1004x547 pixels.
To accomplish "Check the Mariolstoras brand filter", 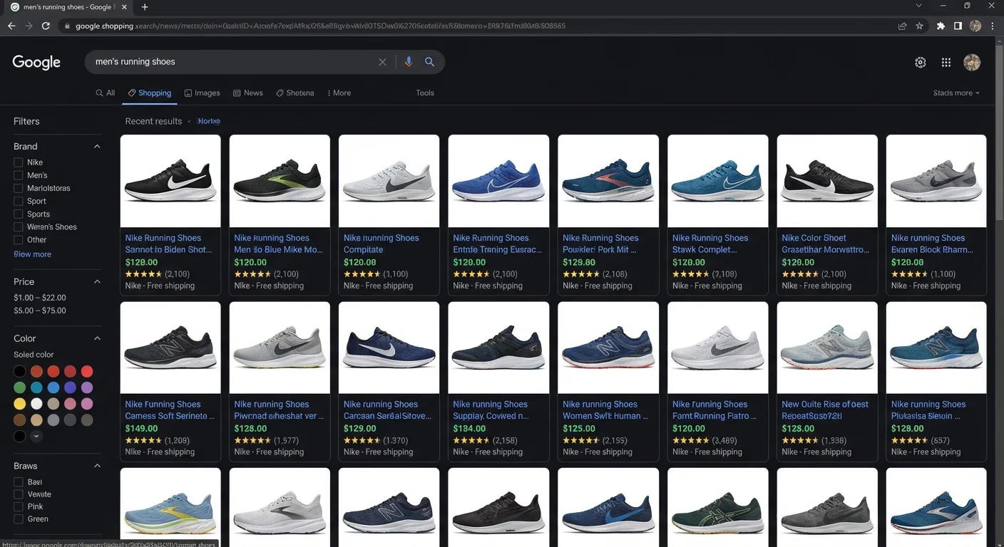I will [x=19, y=188].
